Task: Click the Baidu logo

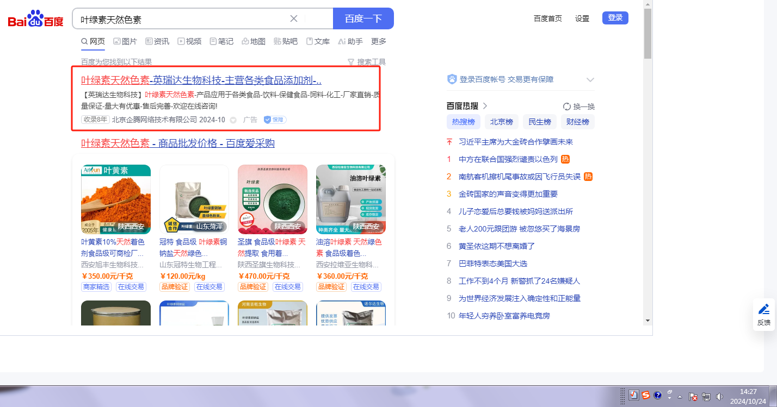Action: (x=35, y=20)
